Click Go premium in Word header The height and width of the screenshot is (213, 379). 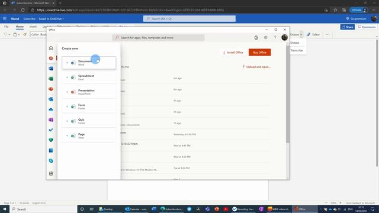[x=356, y=18]
